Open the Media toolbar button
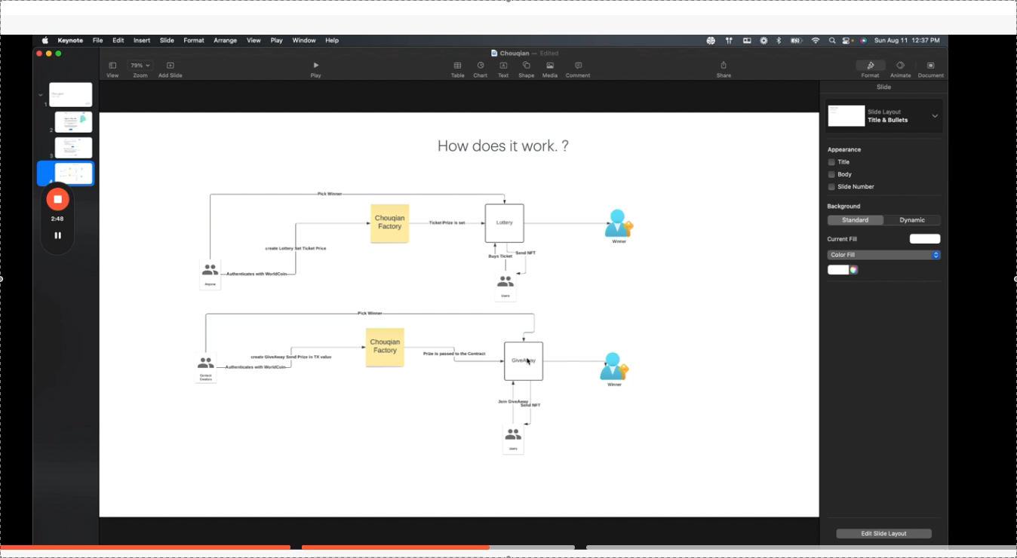Screen dimensions: 1017x558 point(550,69)
